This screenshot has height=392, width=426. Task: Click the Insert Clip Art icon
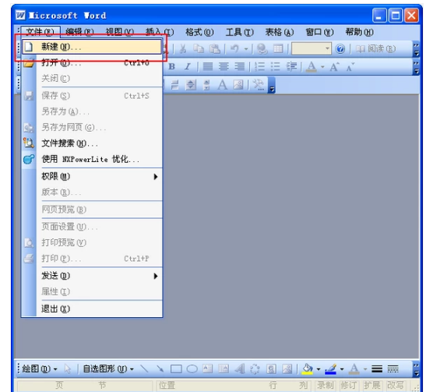click(271, 369)
